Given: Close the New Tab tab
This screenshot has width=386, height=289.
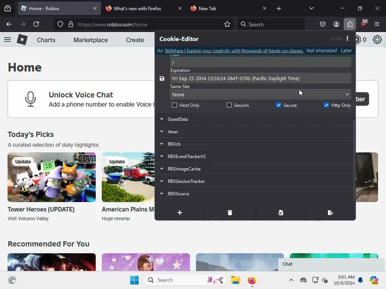Looking at the screenshot, I should 264,9.
